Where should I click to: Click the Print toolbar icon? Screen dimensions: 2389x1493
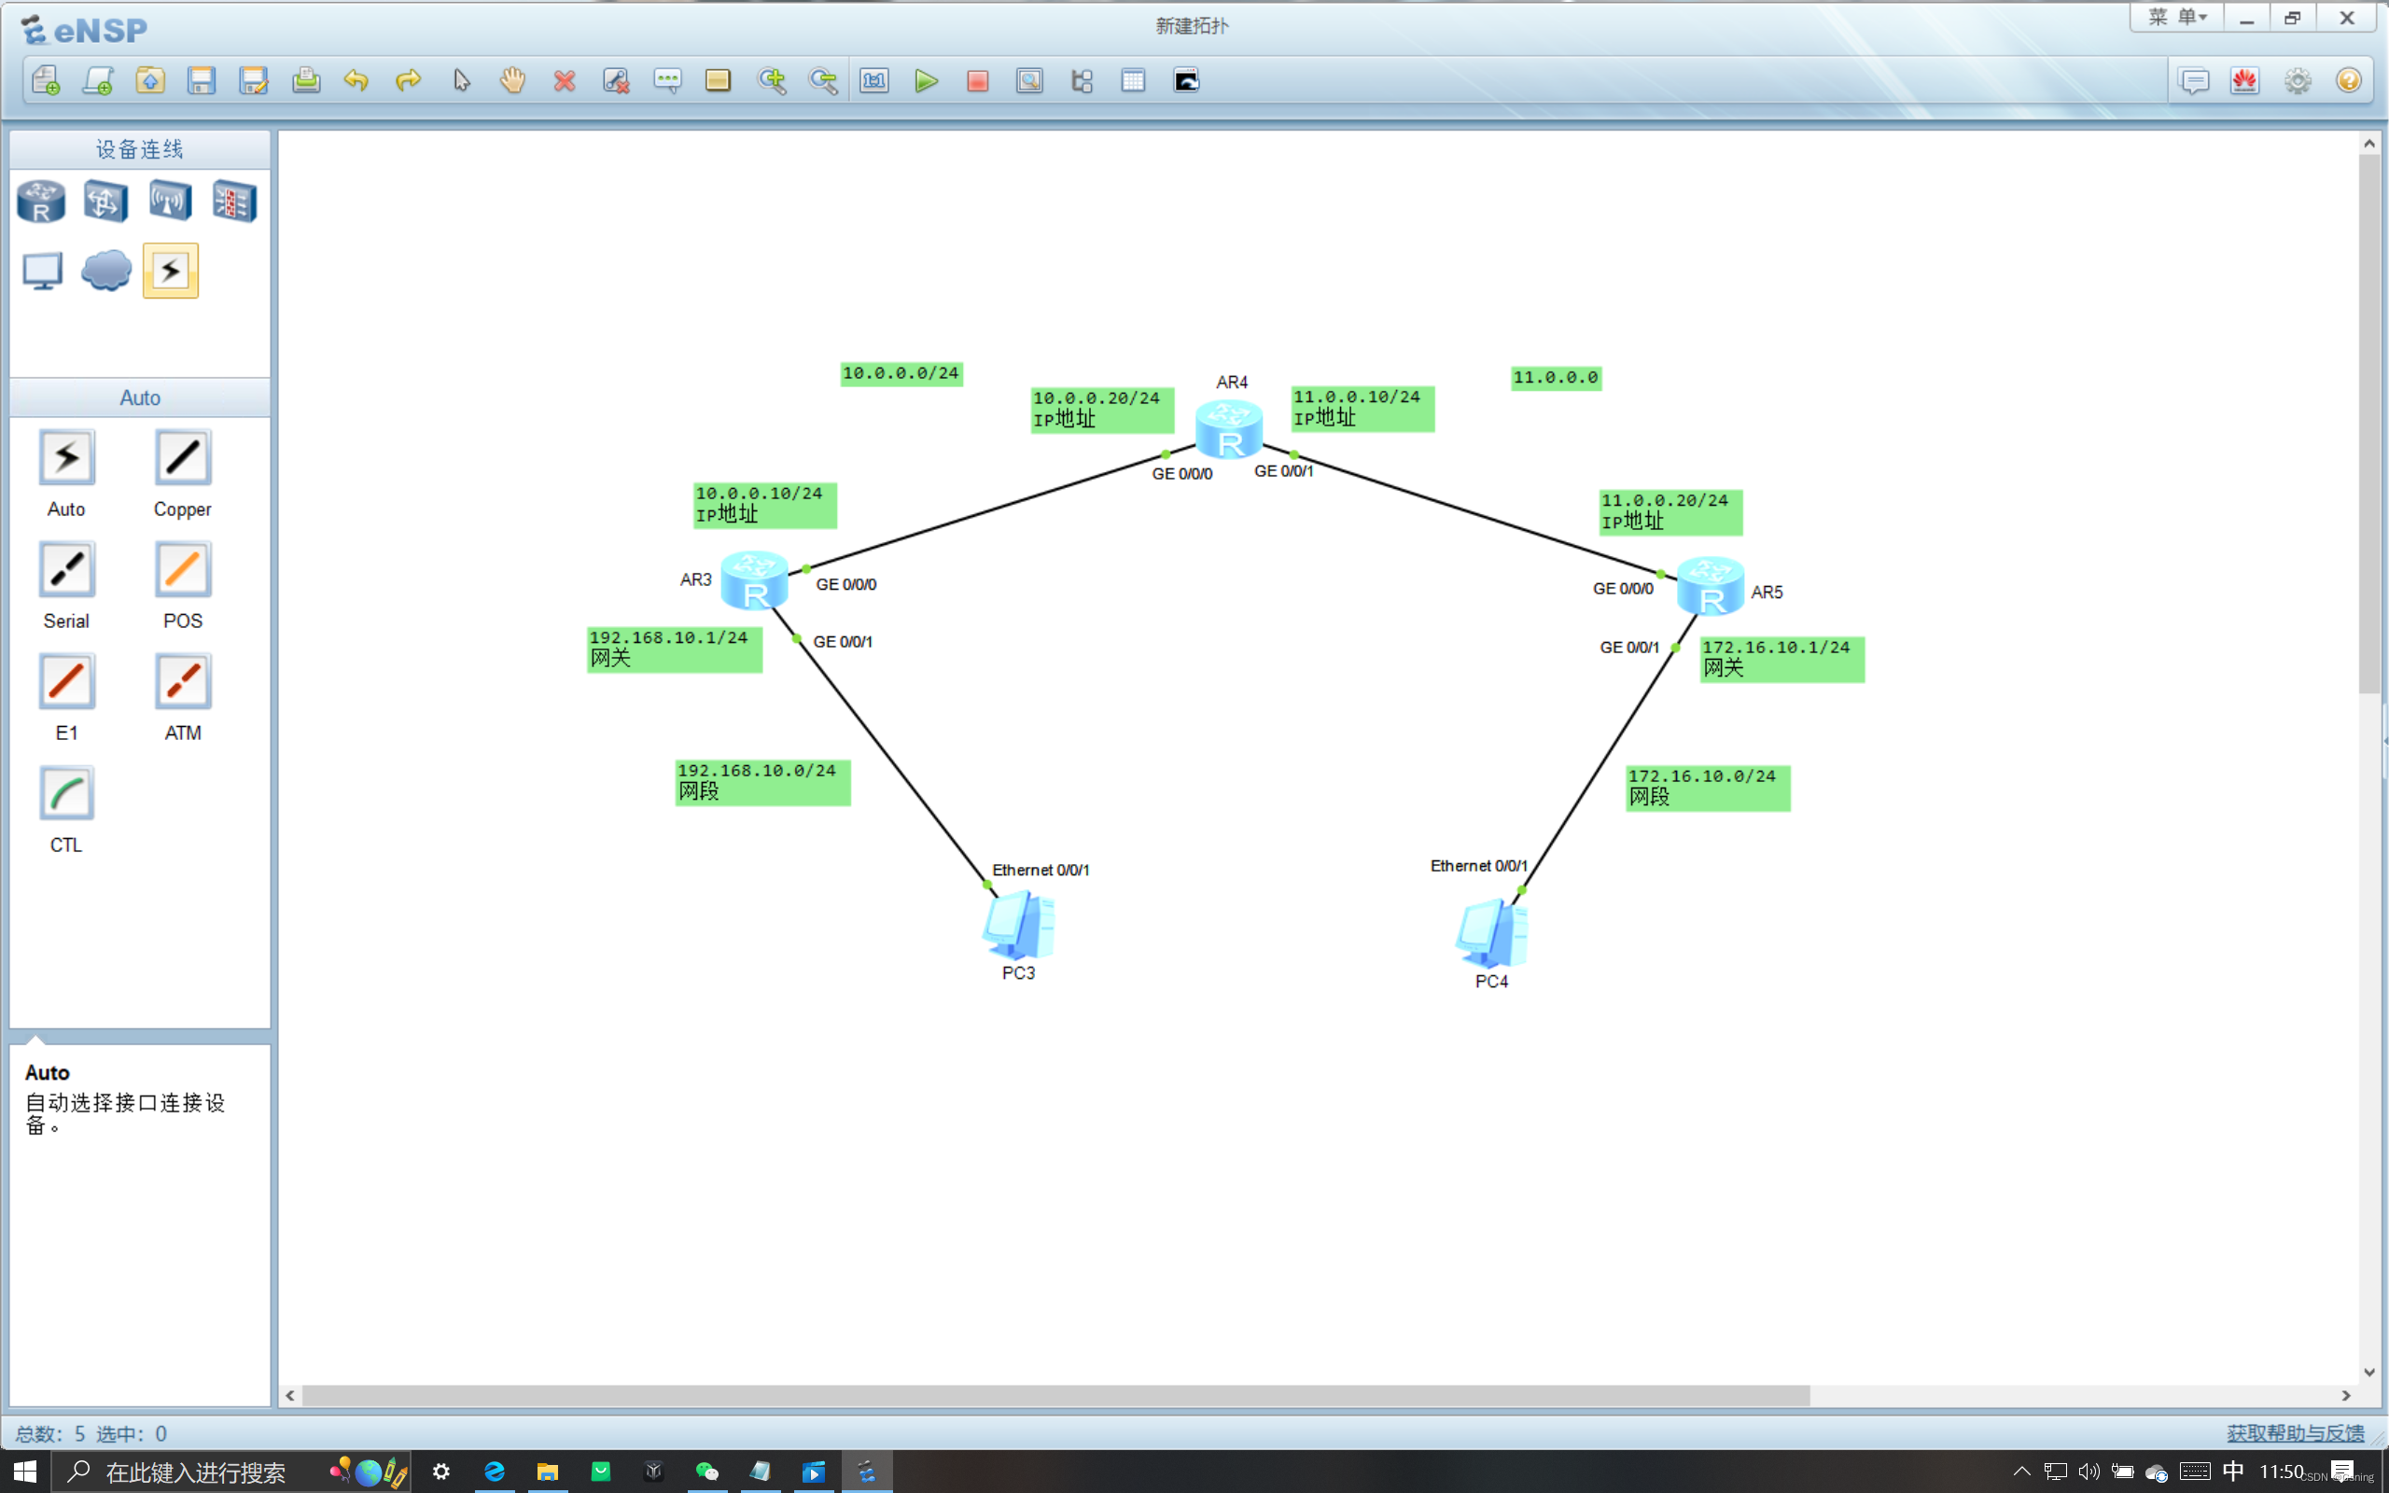[x=306, y=81]
